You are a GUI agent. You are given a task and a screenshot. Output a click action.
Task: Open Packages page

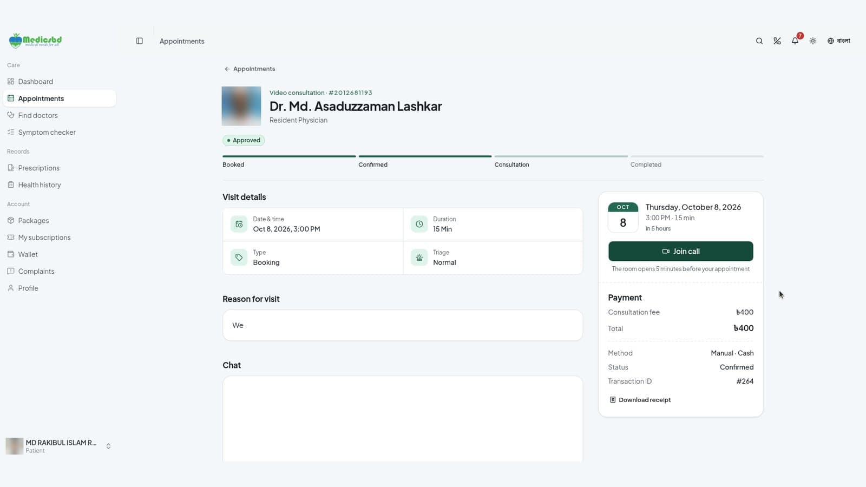click(x=60, y=220)
